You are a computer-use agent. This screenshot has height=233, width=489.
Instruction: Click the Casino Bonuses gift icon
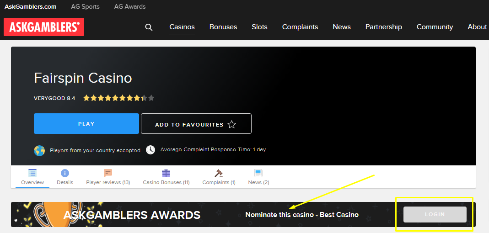166,173
